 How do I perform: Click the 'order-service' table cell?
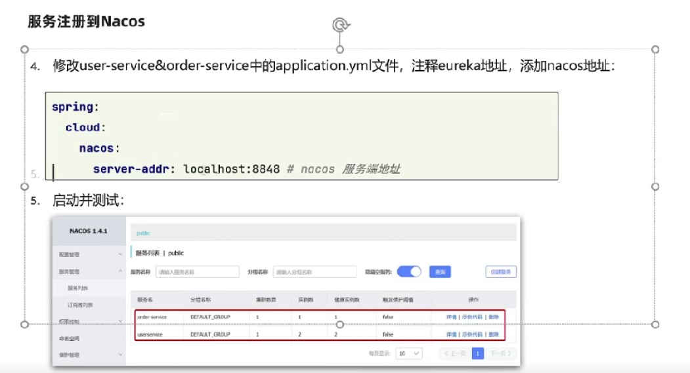click(152, 317)
